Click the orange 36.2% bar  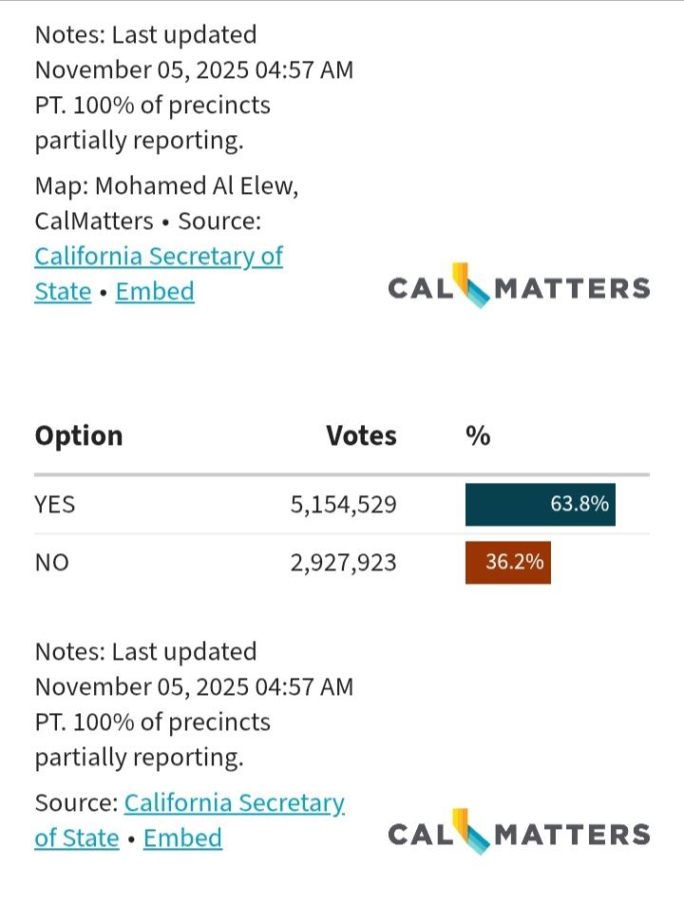coord(507,563)
